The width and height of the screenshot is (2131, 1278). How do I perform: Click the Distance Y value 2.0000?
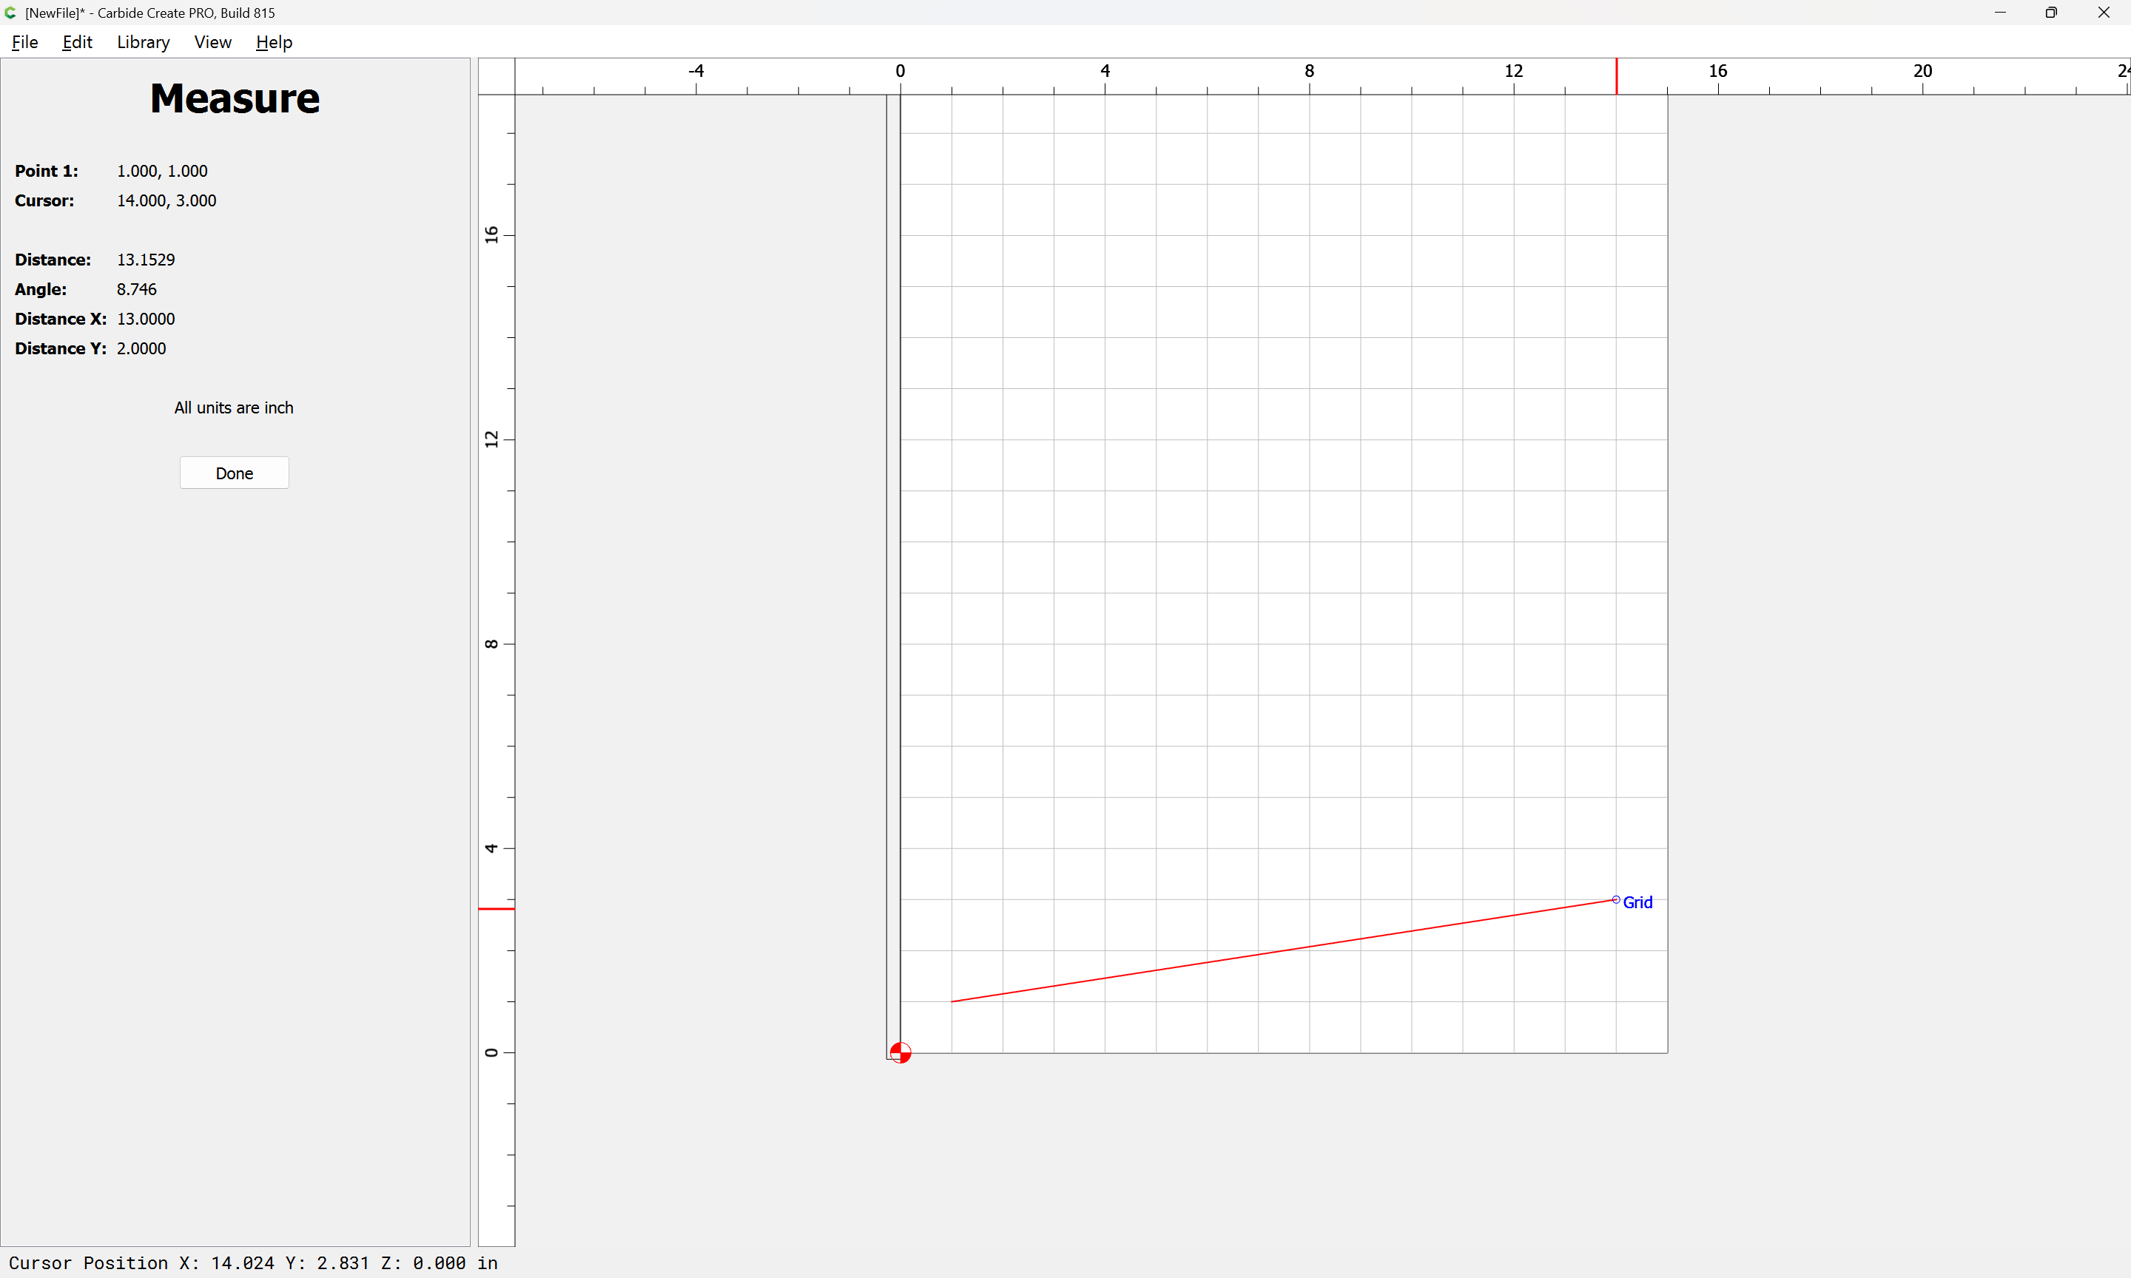tap(141, 348)
